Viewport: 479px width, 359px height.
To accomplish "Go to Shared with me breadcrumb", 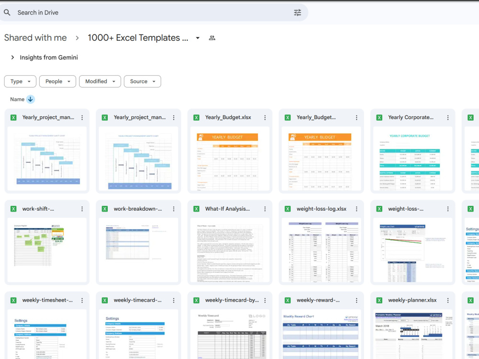I will pyautogui.click(x=35, y=37).
